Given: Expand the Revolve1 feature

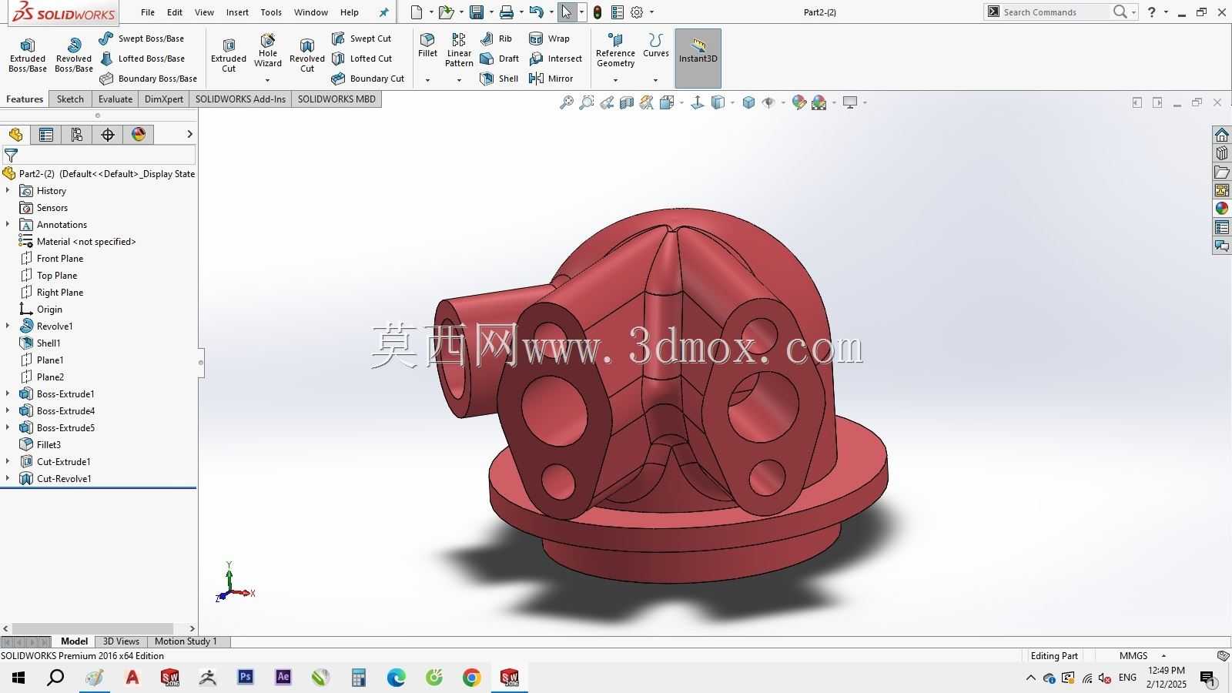Looking at the screenshot, I should click(x=8, y=326).
